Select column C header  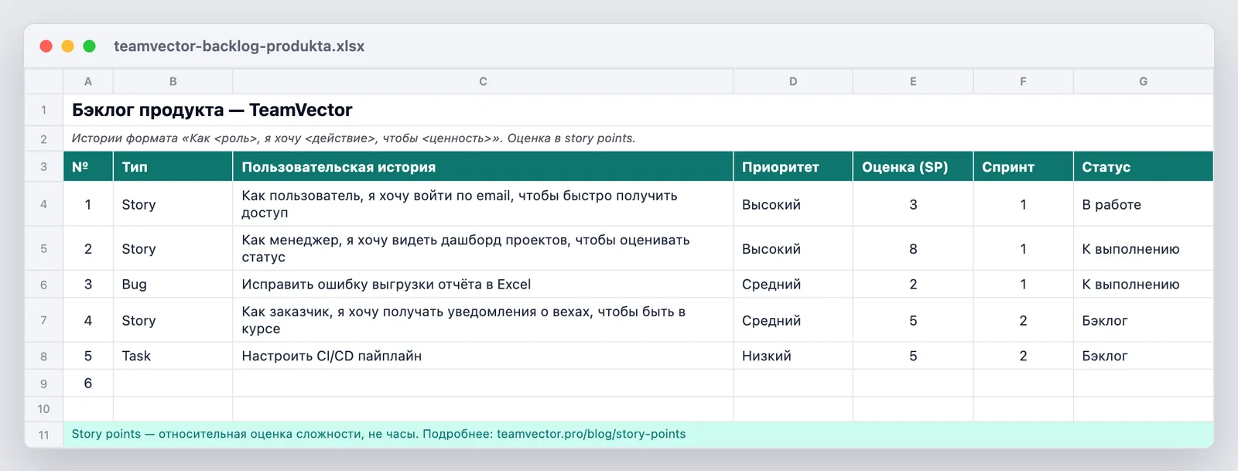click(x=483, y=81)
